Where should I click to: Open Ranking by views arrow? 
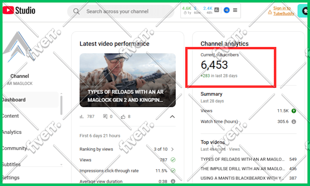[x=172, y=149]
